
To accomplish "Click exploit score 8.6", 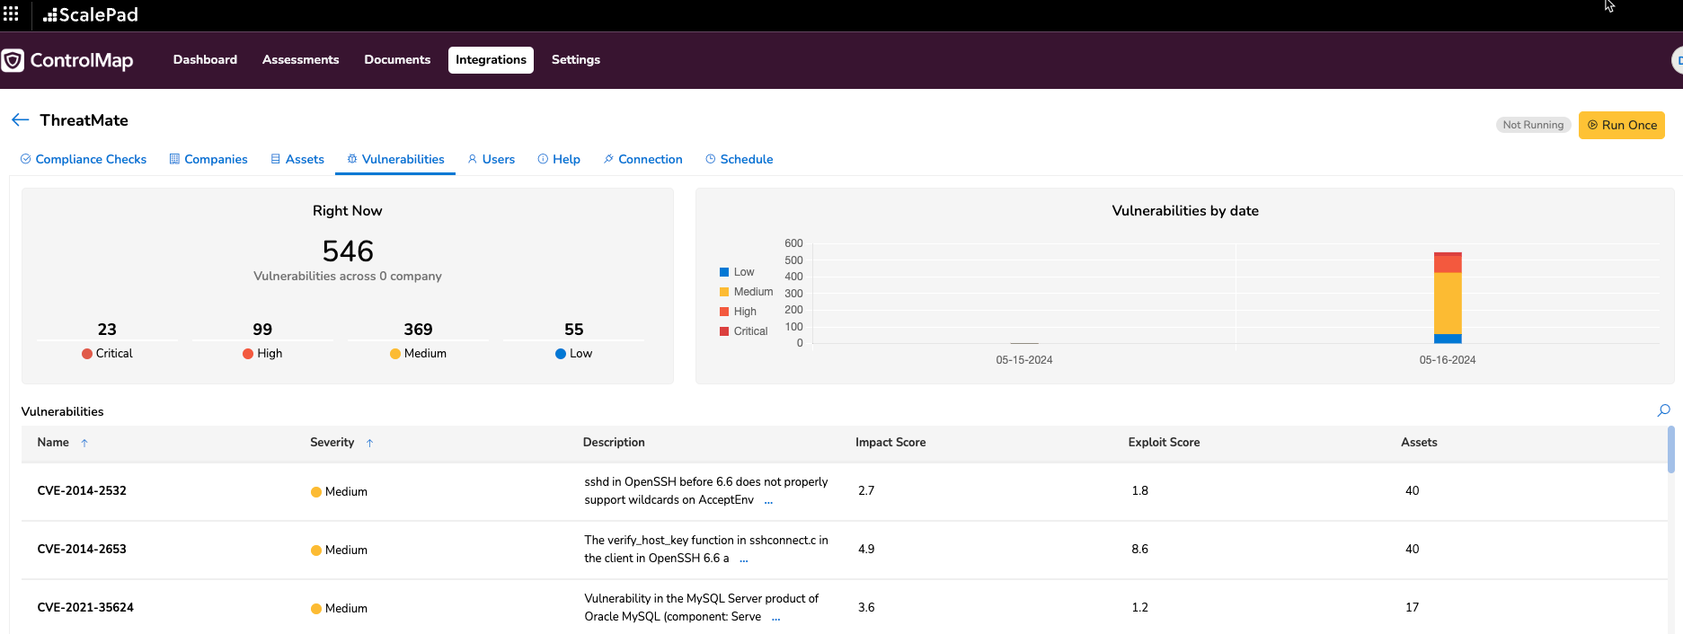I will 1139,550.
